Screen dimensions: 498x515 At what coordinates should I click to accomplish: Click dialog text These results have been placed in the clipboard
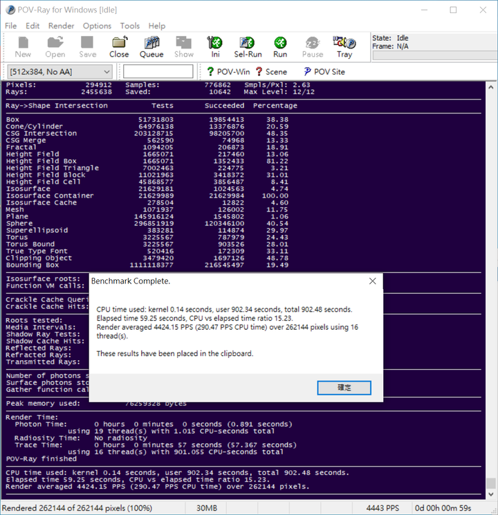click(175, 354)
